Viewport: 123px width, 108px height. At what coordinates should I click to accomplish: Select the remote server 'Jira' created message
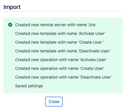(56, 25)
